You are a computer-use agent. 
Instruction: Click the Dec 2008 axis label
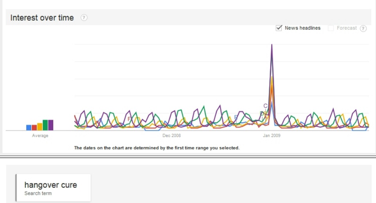(x=172, y=136)
